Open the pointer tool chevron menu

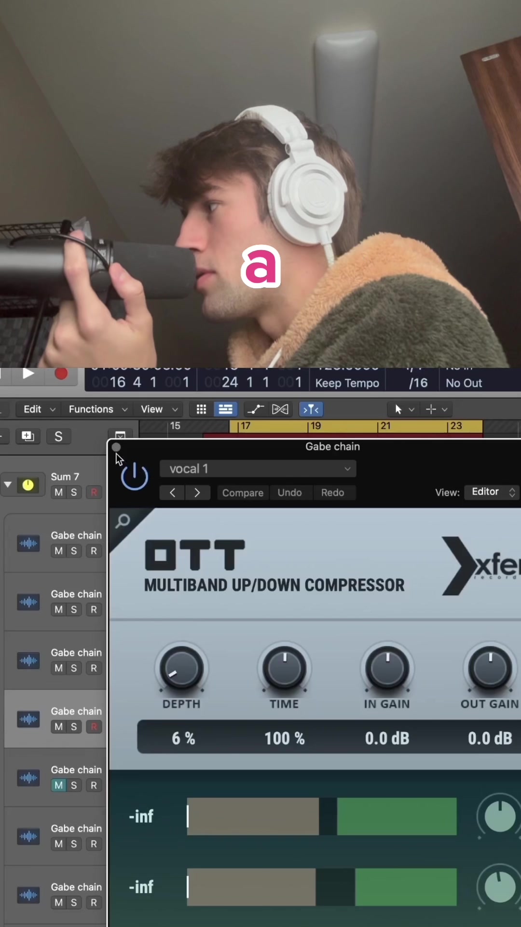point(411,409)
